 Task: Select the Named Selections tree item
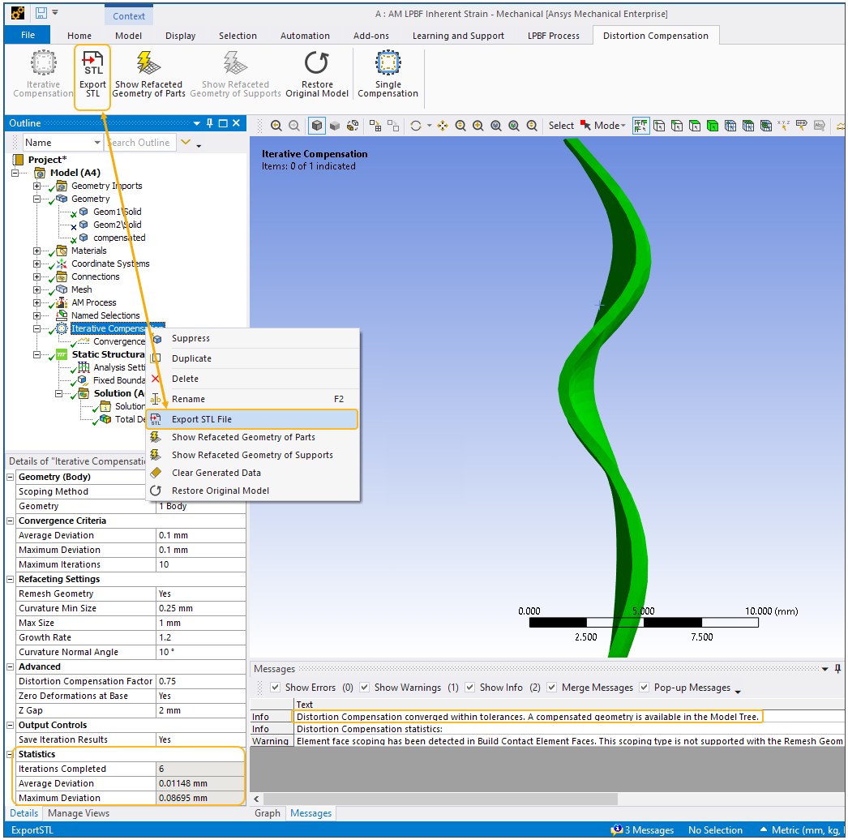click(105, 315)
